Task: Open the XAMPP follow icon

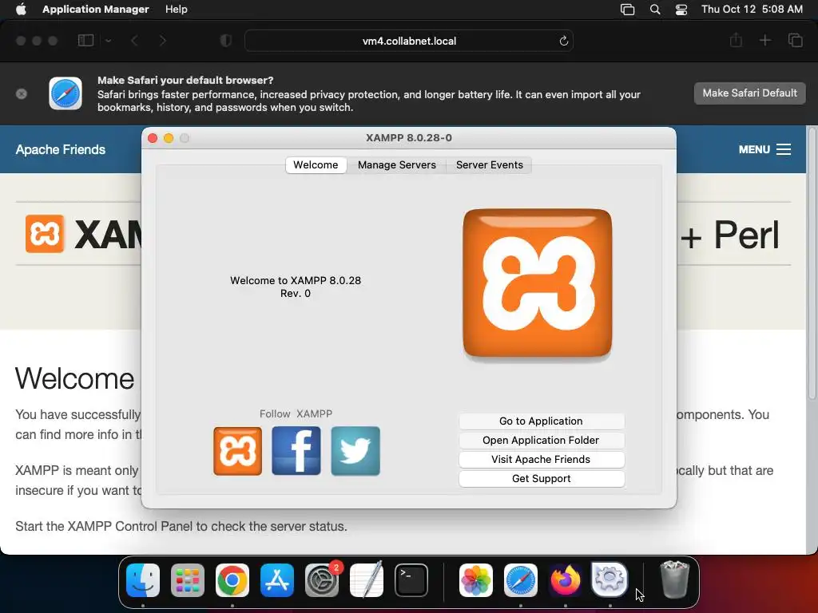Action: pyautogui.click(x=237, y=451)
